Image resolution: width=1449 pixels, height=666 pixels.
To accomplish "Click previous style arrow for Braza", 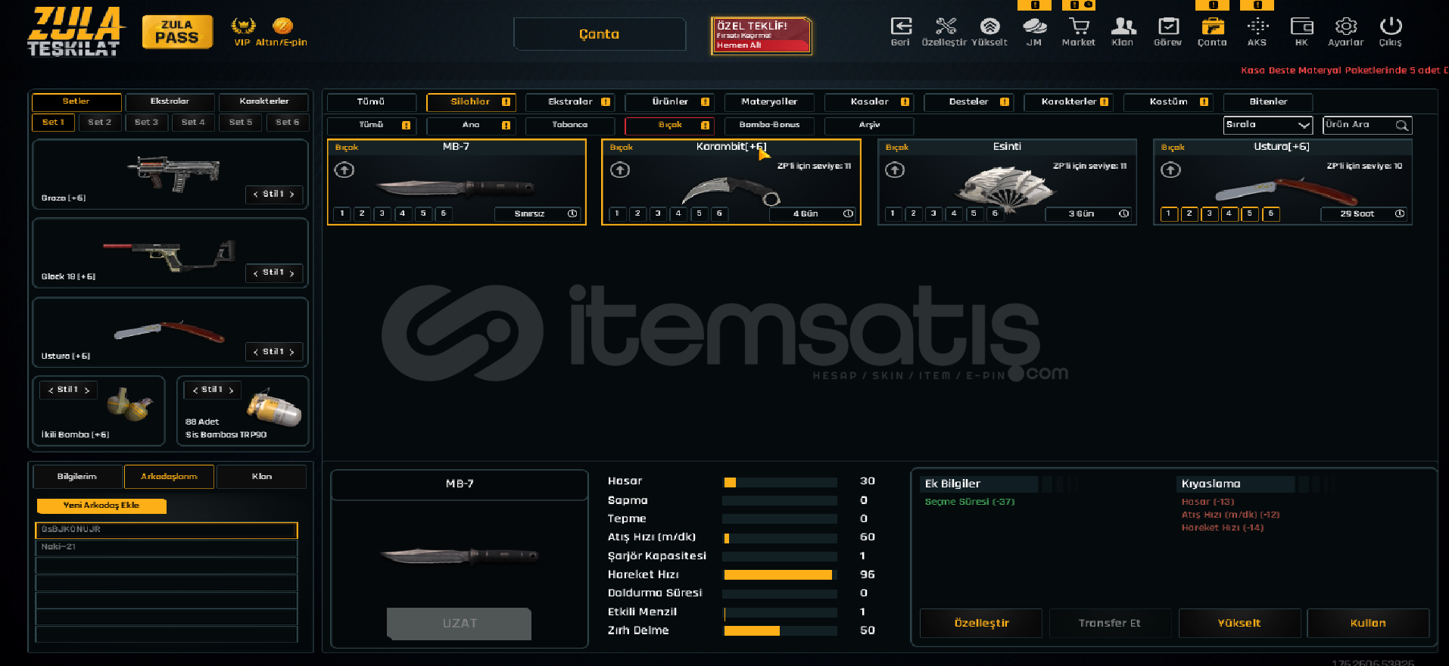I will click(255, 195).
